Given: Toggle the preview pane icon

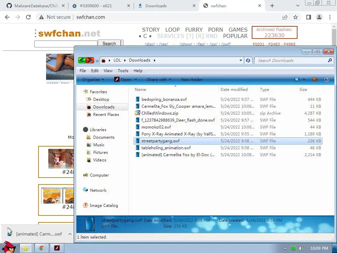Looking at the screenshot, I should (315, 80).
